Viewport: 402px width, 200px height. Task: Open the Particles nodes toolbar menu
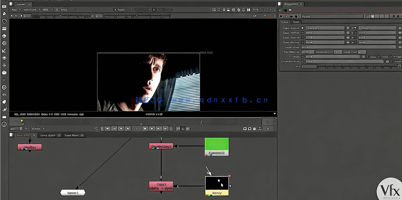[x=4, y=80]
